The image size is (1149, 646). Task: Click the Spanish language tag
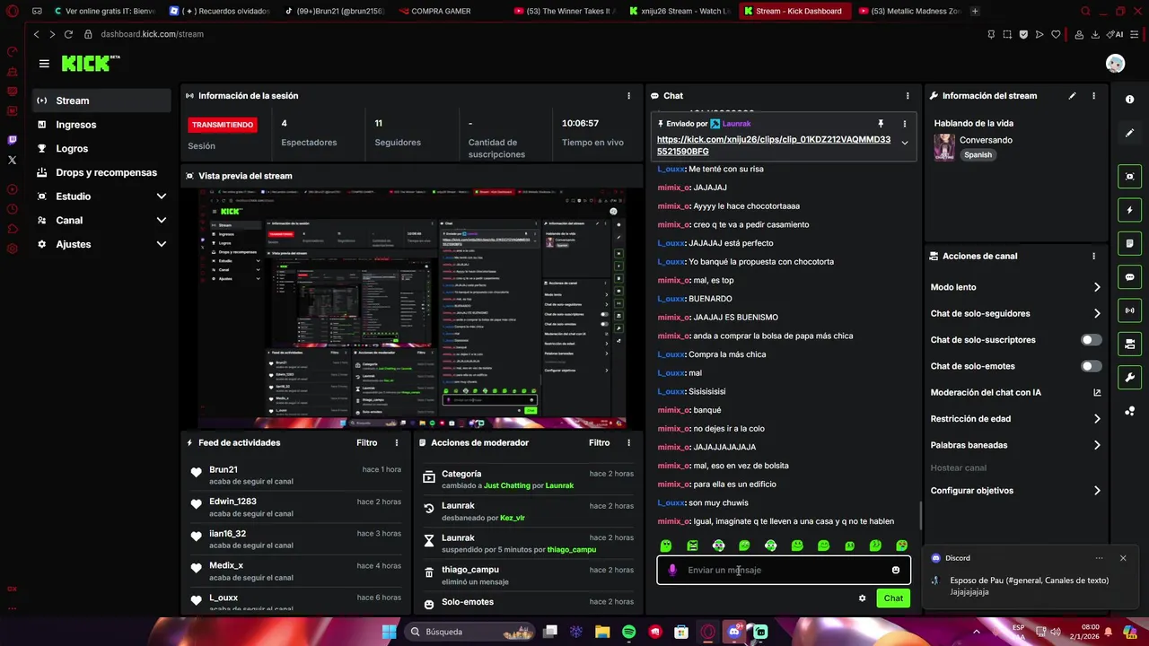click(978, 155)
